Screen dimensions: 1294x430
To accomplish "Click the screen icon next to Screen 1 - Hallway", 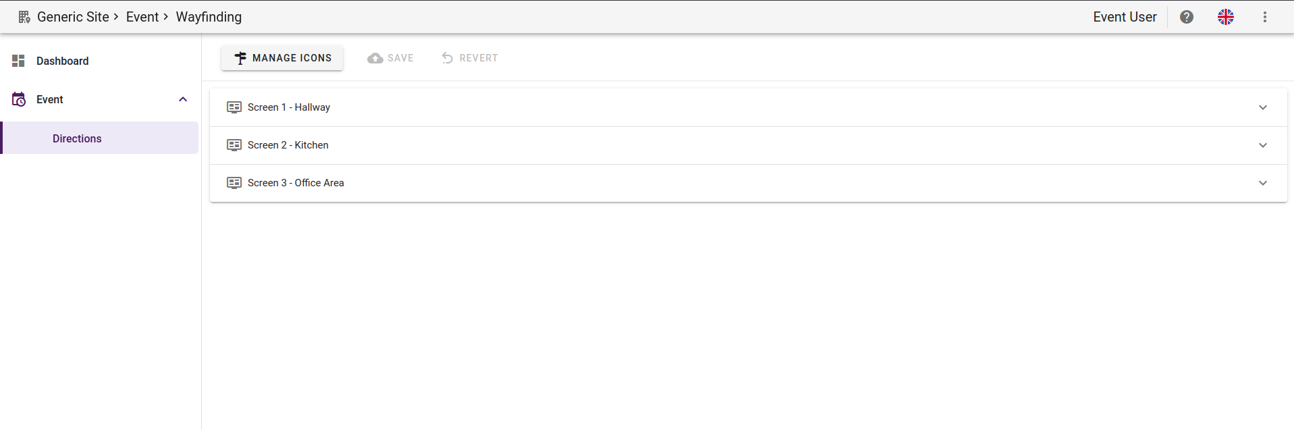I will pos(234,107).
